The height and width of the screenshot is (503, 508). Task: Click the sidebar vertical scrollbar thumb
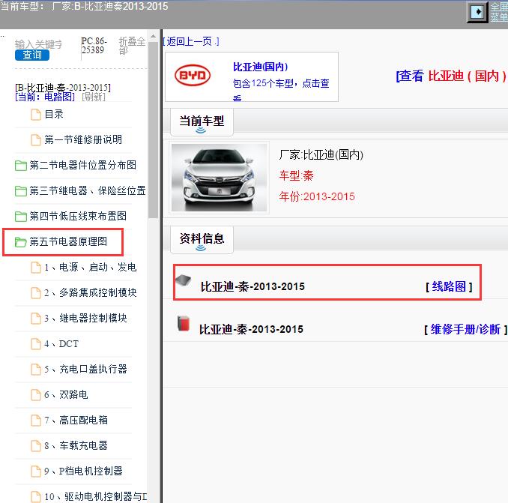pyautogui.click(x=153, y=130)
